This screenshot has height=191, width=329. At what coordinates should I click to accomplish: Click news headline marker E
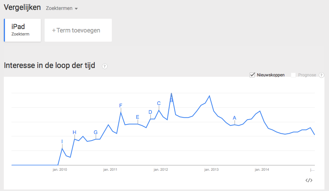[137, 117]
